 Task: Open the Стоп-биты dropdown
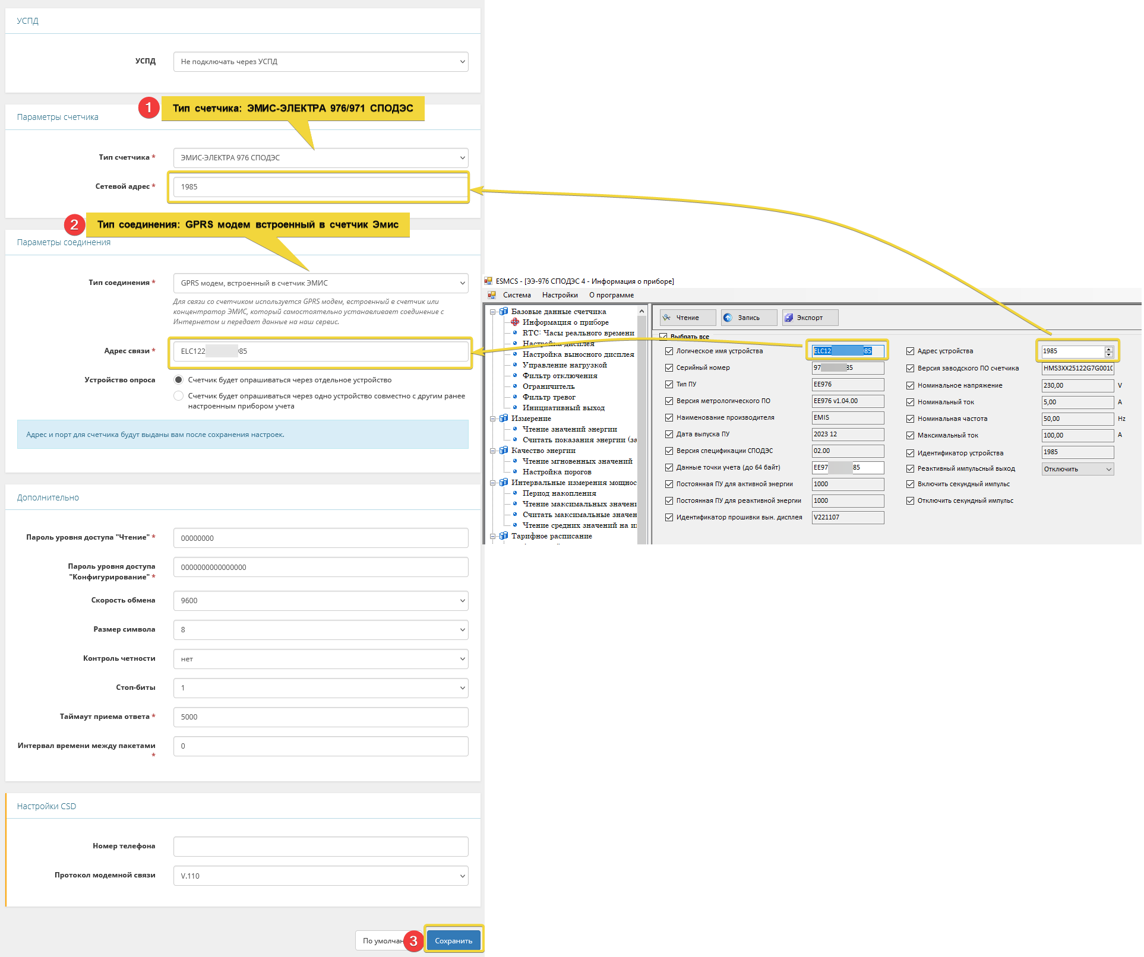[x=321, y=688]
